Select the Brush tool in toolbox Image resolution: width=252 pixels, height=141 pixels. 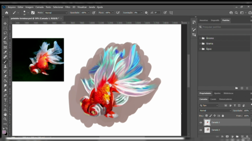click(5, 62)
